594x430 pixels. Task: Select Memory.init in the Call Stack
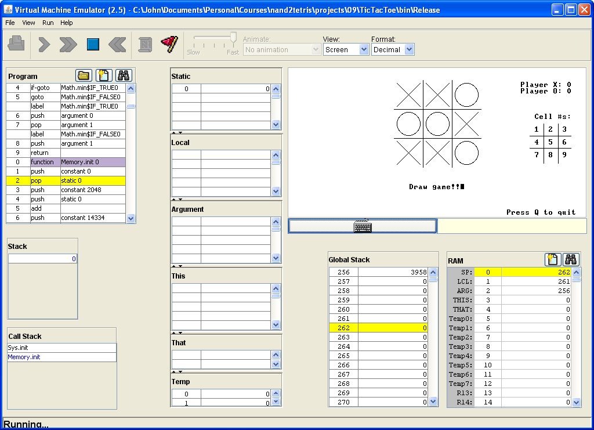pos(24,357)
